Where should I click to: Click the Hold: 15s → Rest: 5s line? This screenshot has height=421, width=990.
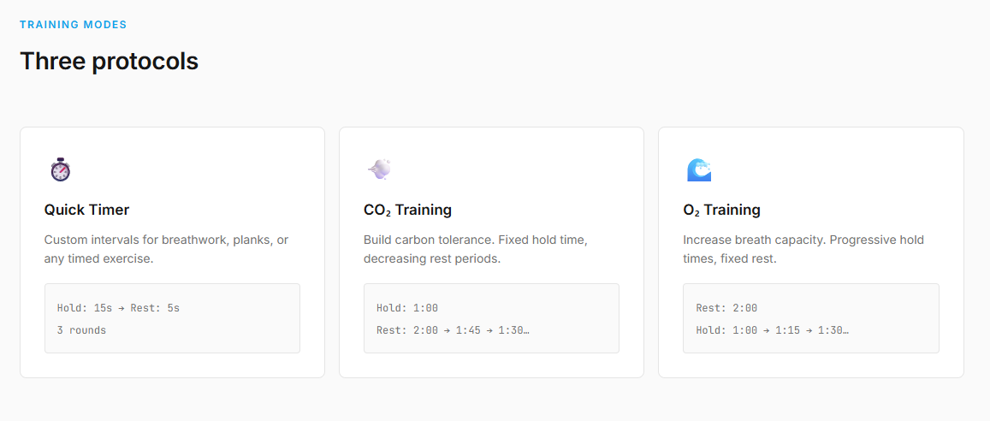[118, 308]
